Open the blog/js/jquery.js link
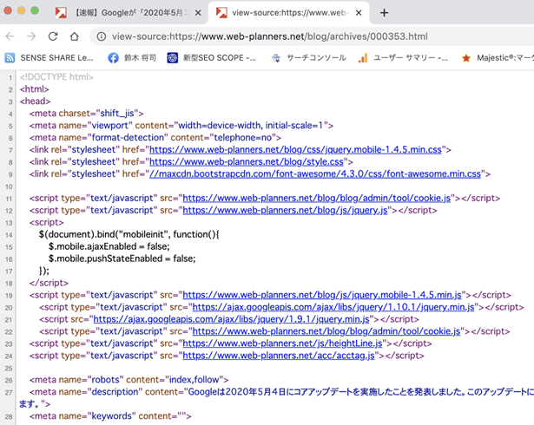This screenshot has width=534, height=425. pos(285,210)
